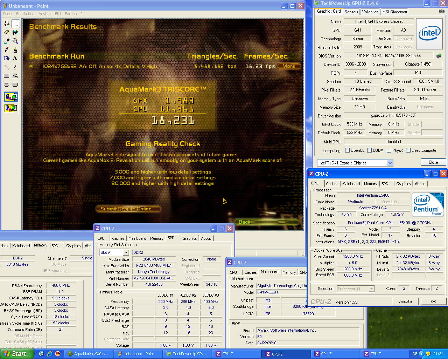Image resolution: width=448 pixels, height=359 pixels.
Task: Click the Intel logo in GPU-Z
Action: click(x=429, y=33)
